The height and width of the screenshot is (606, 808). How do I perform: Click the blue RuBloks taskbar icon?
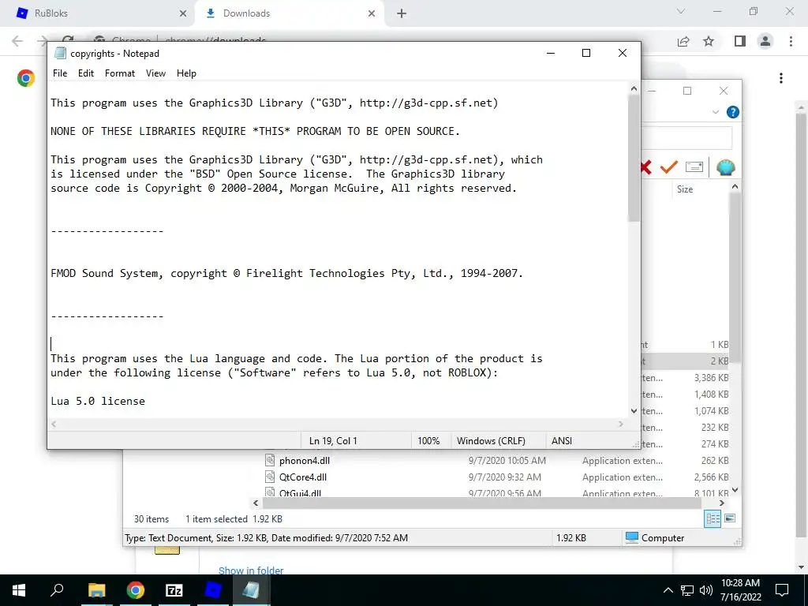tap(212, 590)
